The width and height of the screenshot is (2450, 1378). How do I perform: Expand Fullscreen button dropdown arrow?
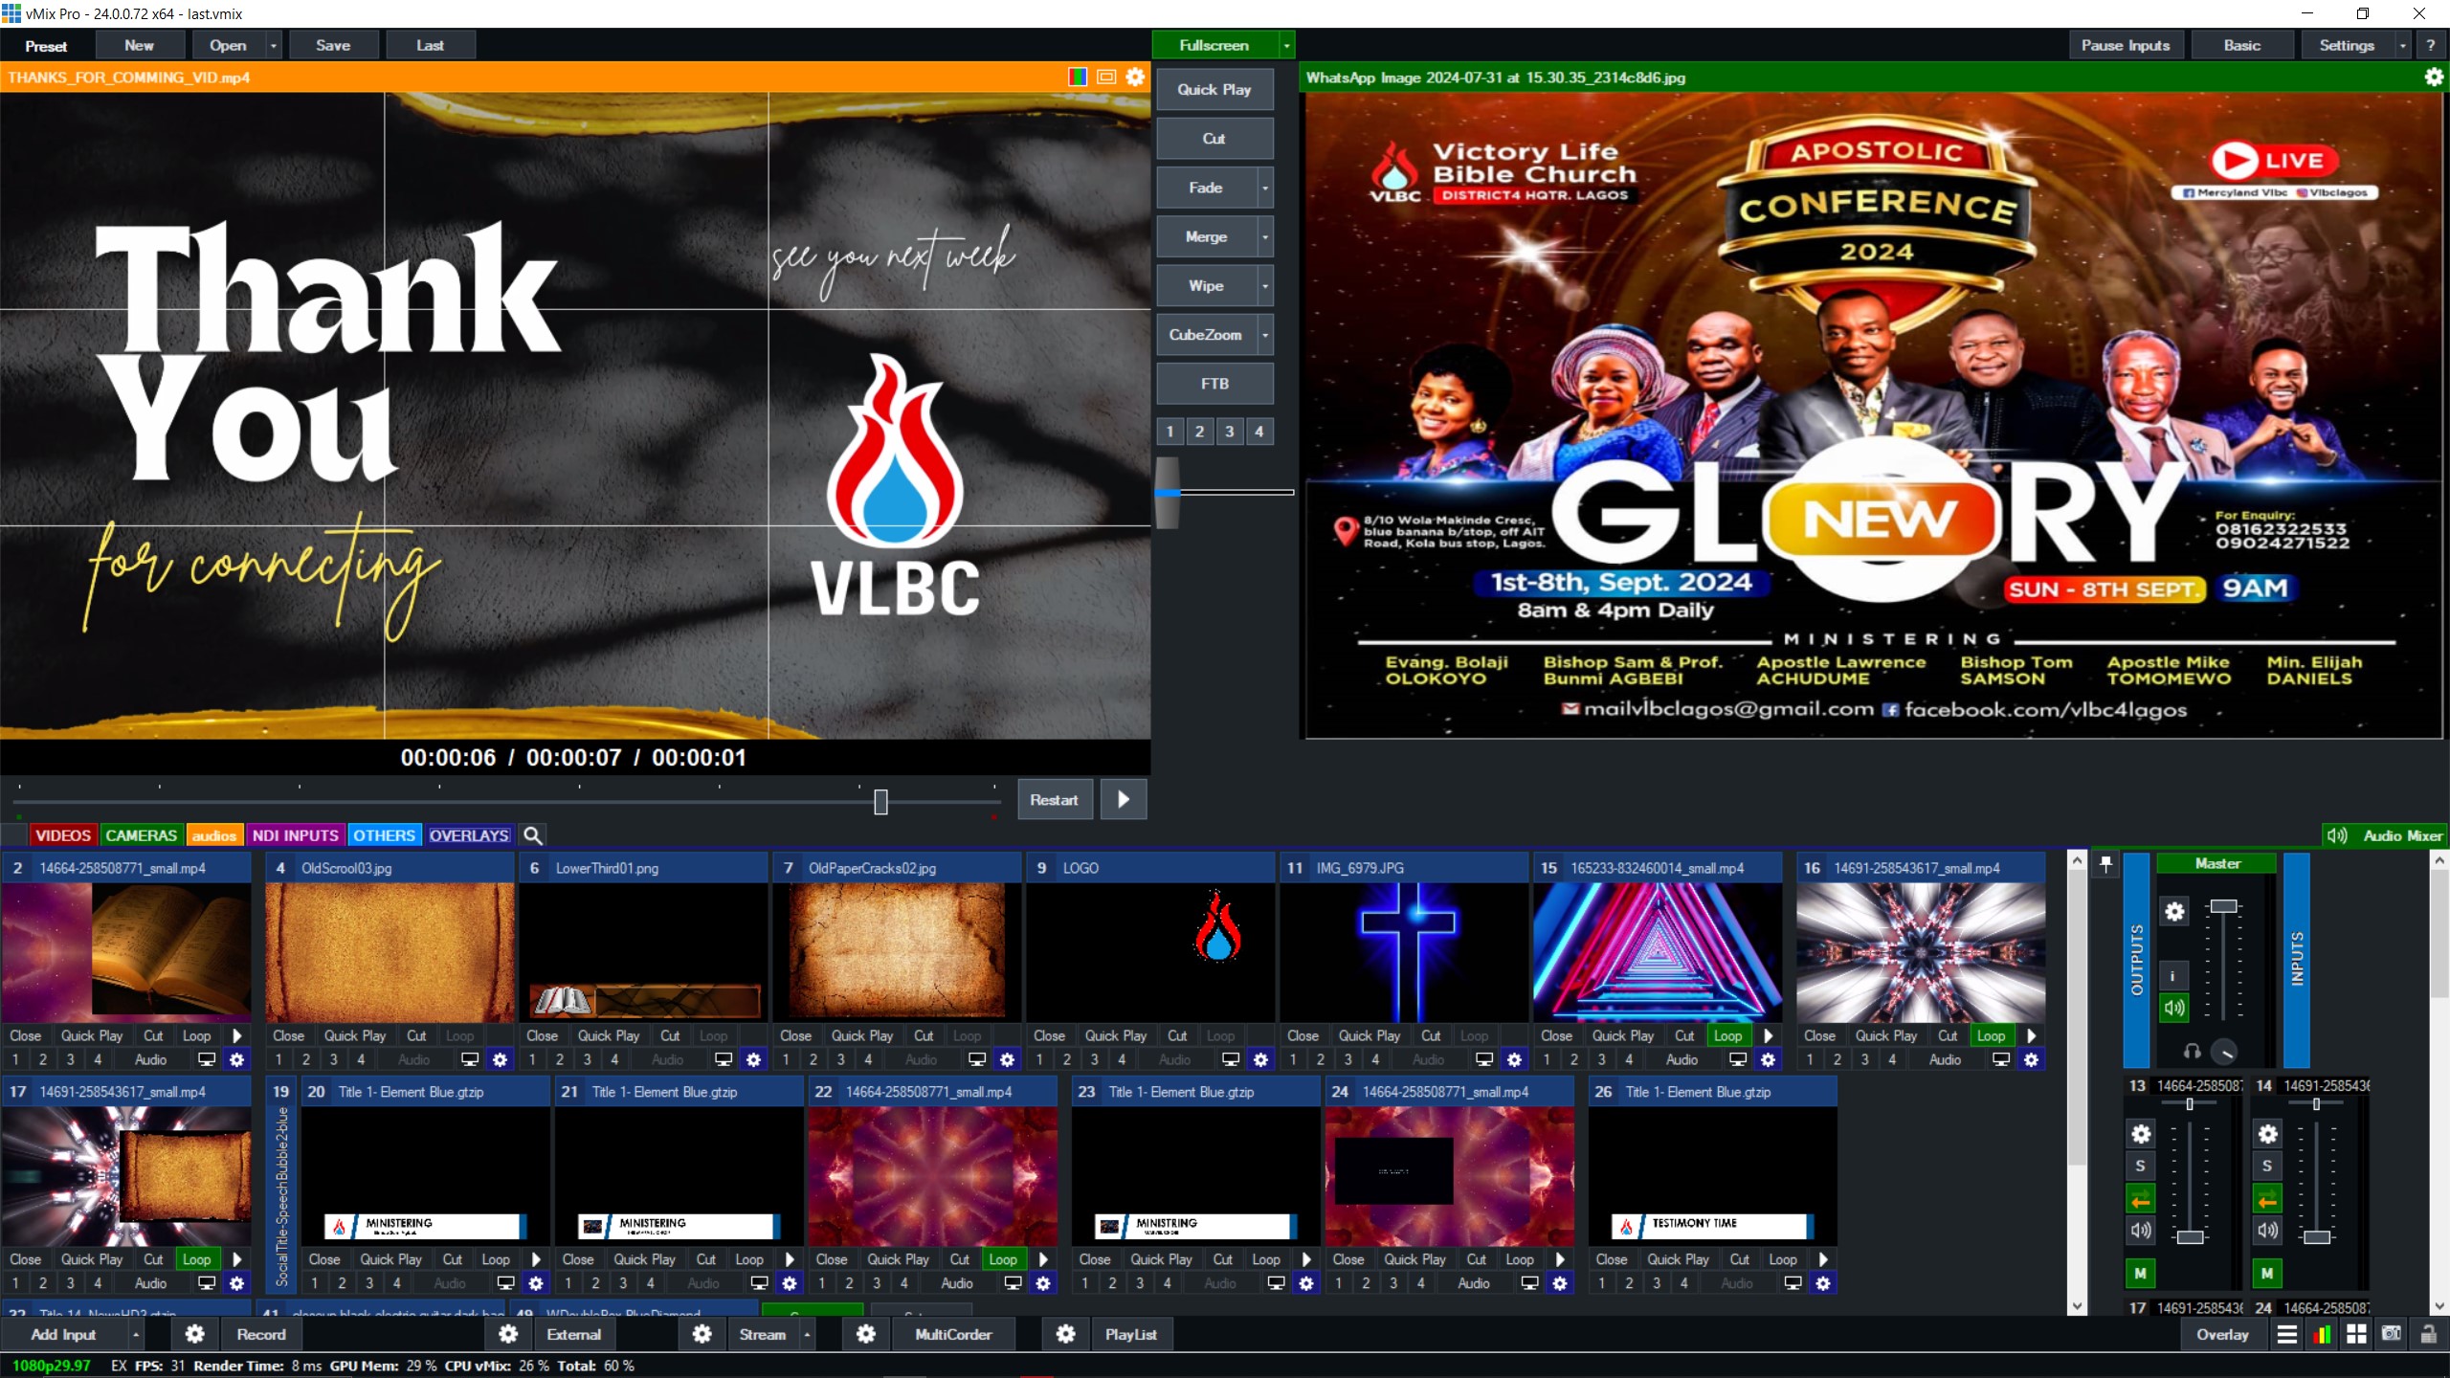(1286, 45)
